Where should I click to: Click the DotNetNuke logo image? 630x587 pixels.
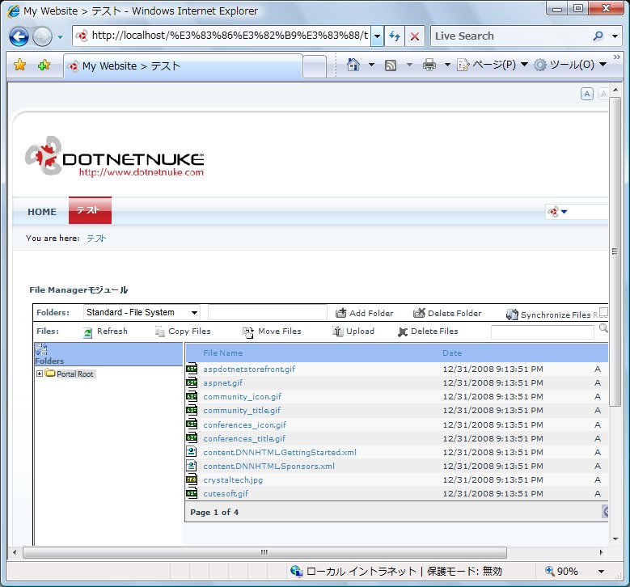point(115,156)
